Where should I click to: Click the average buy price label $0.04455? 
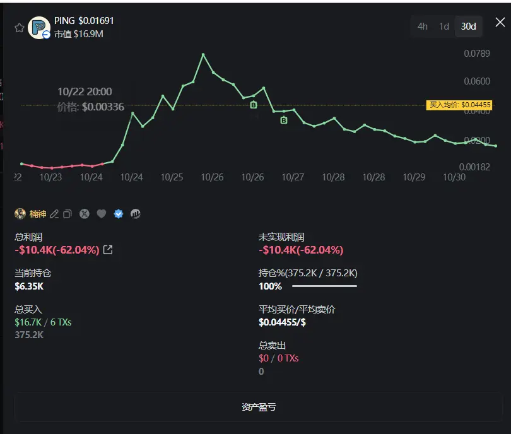(x=459, y=105)
